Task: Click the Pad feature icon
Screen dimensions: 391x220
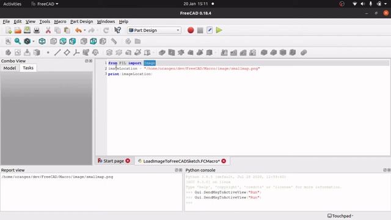Action: (109, 53)
